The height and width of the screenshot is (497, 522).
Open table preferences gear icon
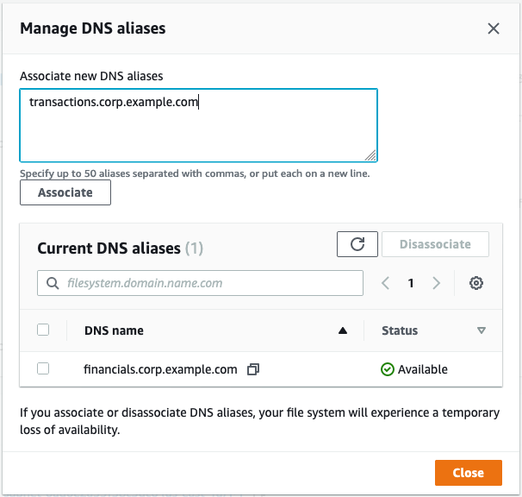pos(476,283)
